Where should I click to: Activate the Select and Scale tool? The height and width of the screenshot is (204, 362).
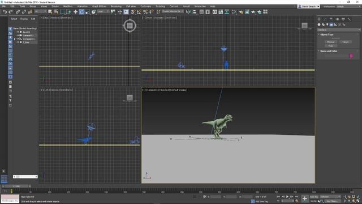click(x=88, y=12)
